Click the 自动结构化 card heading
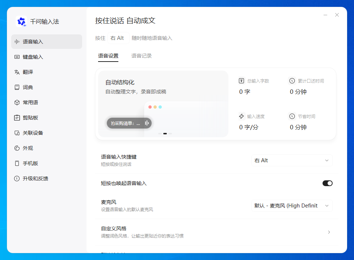Viewport: 354px width, 260px height. point(120,83)
